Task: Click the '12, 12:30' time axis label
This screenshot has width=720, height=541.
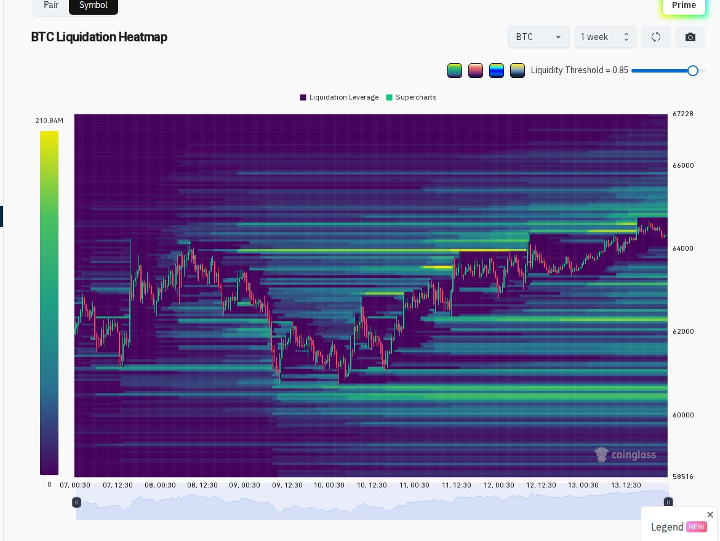Action: point(541,485)
